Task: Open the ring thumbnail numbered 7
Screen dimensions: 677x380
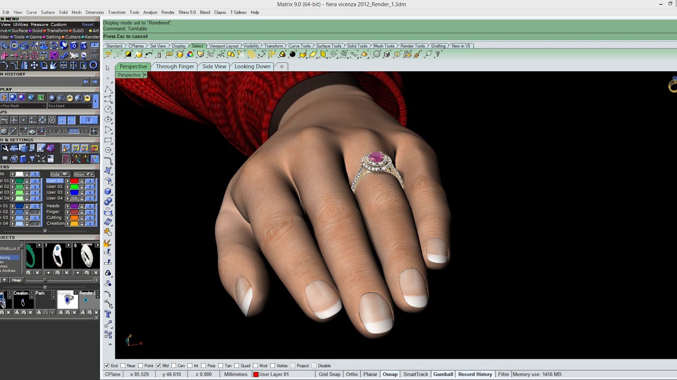Action: coord(58,256)
